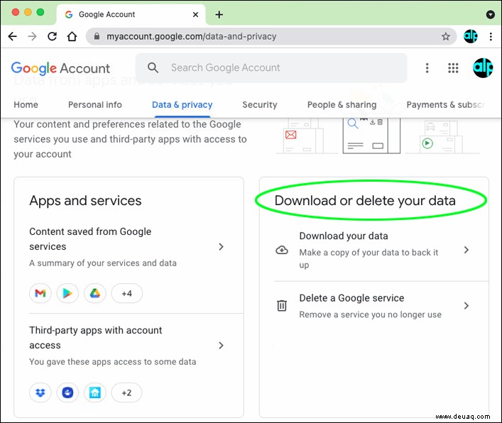Open the Payments & subscriptions tab

445,104
